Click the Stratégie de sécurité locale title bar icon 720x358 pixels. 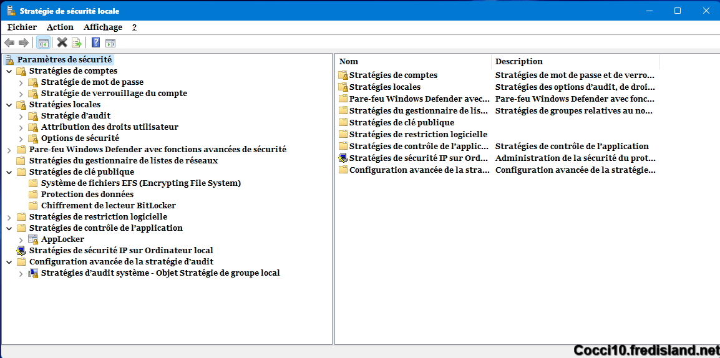(11, 11)
